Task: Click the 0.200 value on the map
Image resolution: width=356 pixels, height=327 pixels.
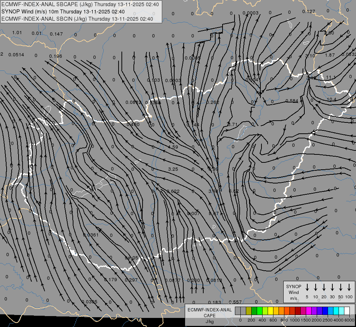Action: [x=193, y=280]
